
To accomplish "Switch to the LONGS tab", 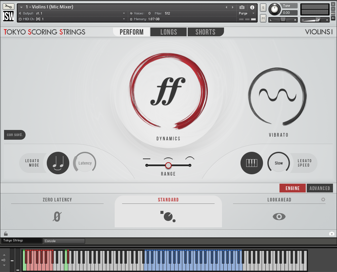I will tap(168, 32).
